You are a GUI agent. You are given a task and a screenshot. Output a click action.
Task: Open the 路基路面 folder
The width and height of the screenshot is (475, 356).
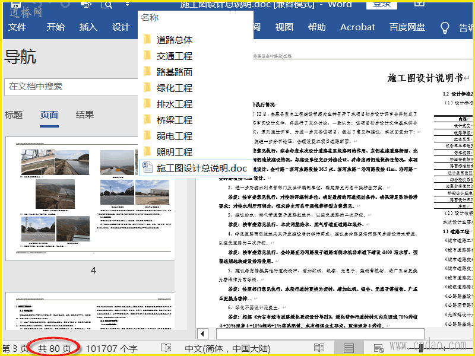pos(174,72)
